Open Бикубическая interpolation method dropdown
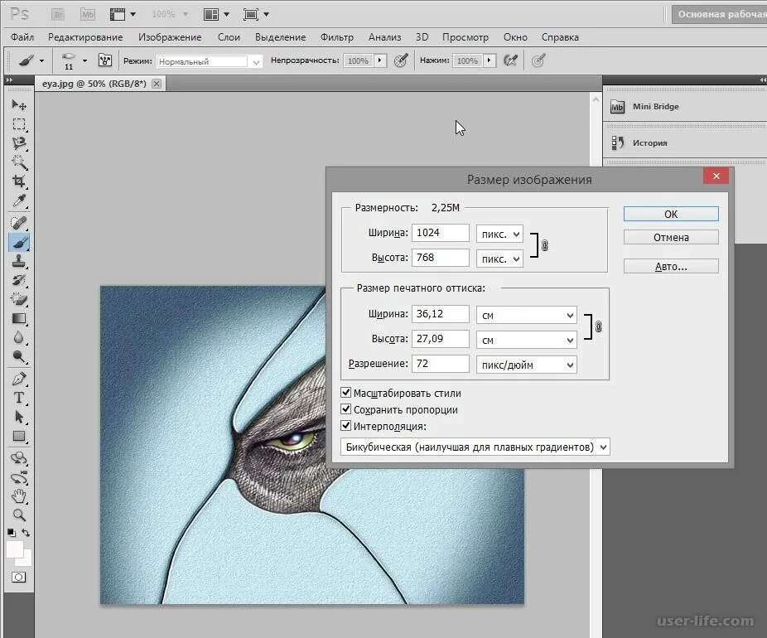 [x=475, y=447]
